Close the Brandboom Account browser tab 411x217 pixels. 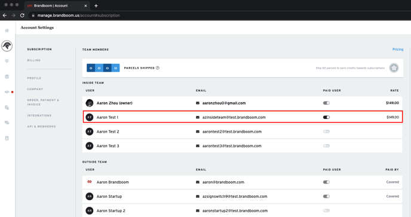point(85,6)
